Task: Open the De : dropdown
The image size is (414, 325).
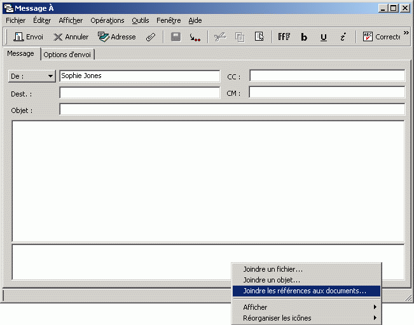Action: click(32, 76)
